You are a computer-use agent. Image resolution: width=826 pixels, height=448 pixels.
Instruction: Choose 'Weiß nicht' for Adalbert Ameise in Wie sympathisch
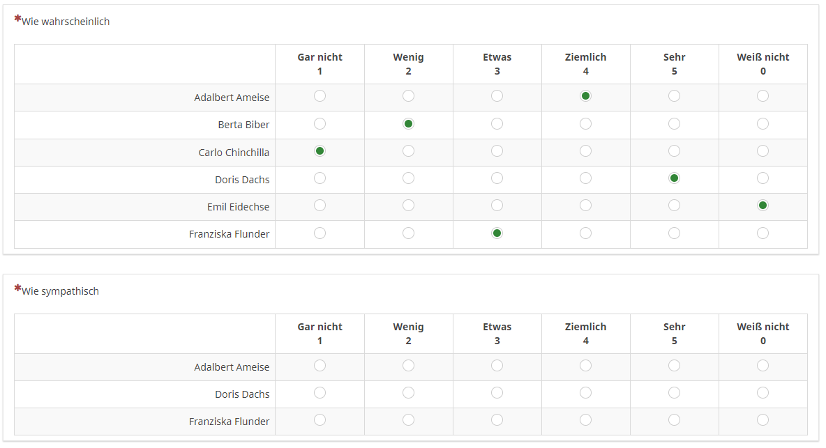763,366
